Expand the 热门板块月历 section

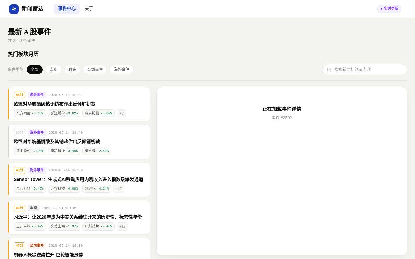coord(23,54)
